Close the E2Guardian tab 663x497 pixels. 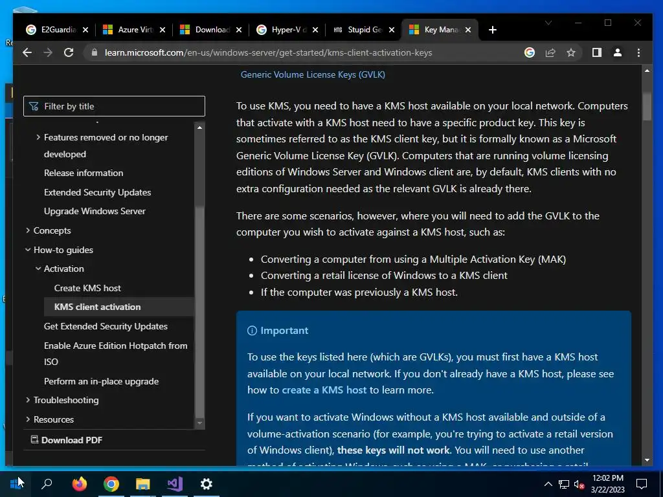tap(85, 30)
